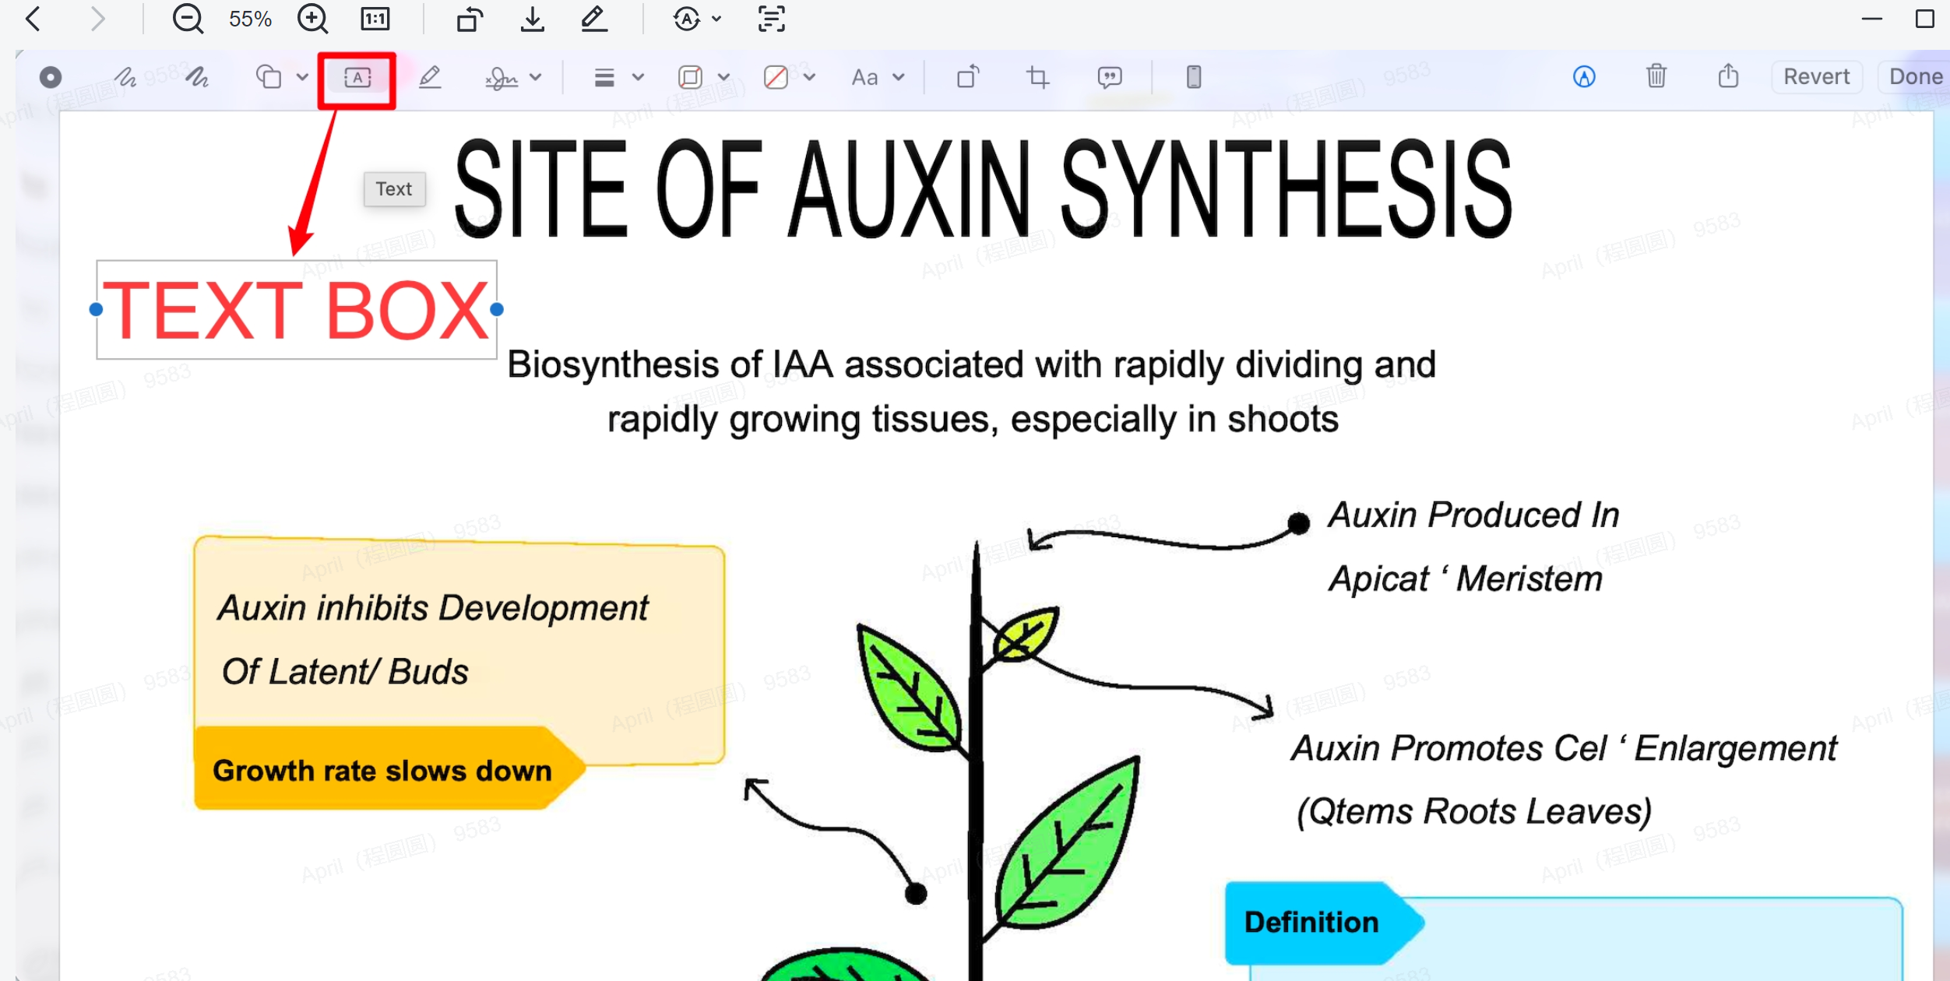Go back with the left arrow
1950x981 pixels.
33,19
